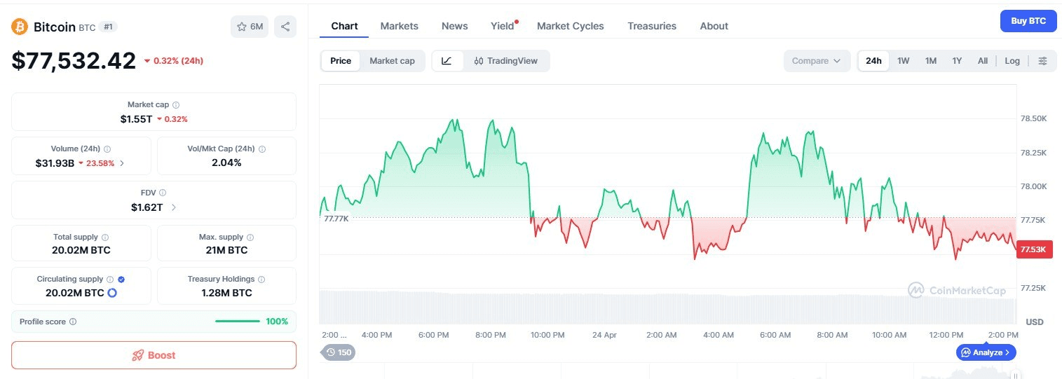This screenshot has height=379, width=1062.
Task: Click the Profile score progress bar
Action: (x=237, y=322)
